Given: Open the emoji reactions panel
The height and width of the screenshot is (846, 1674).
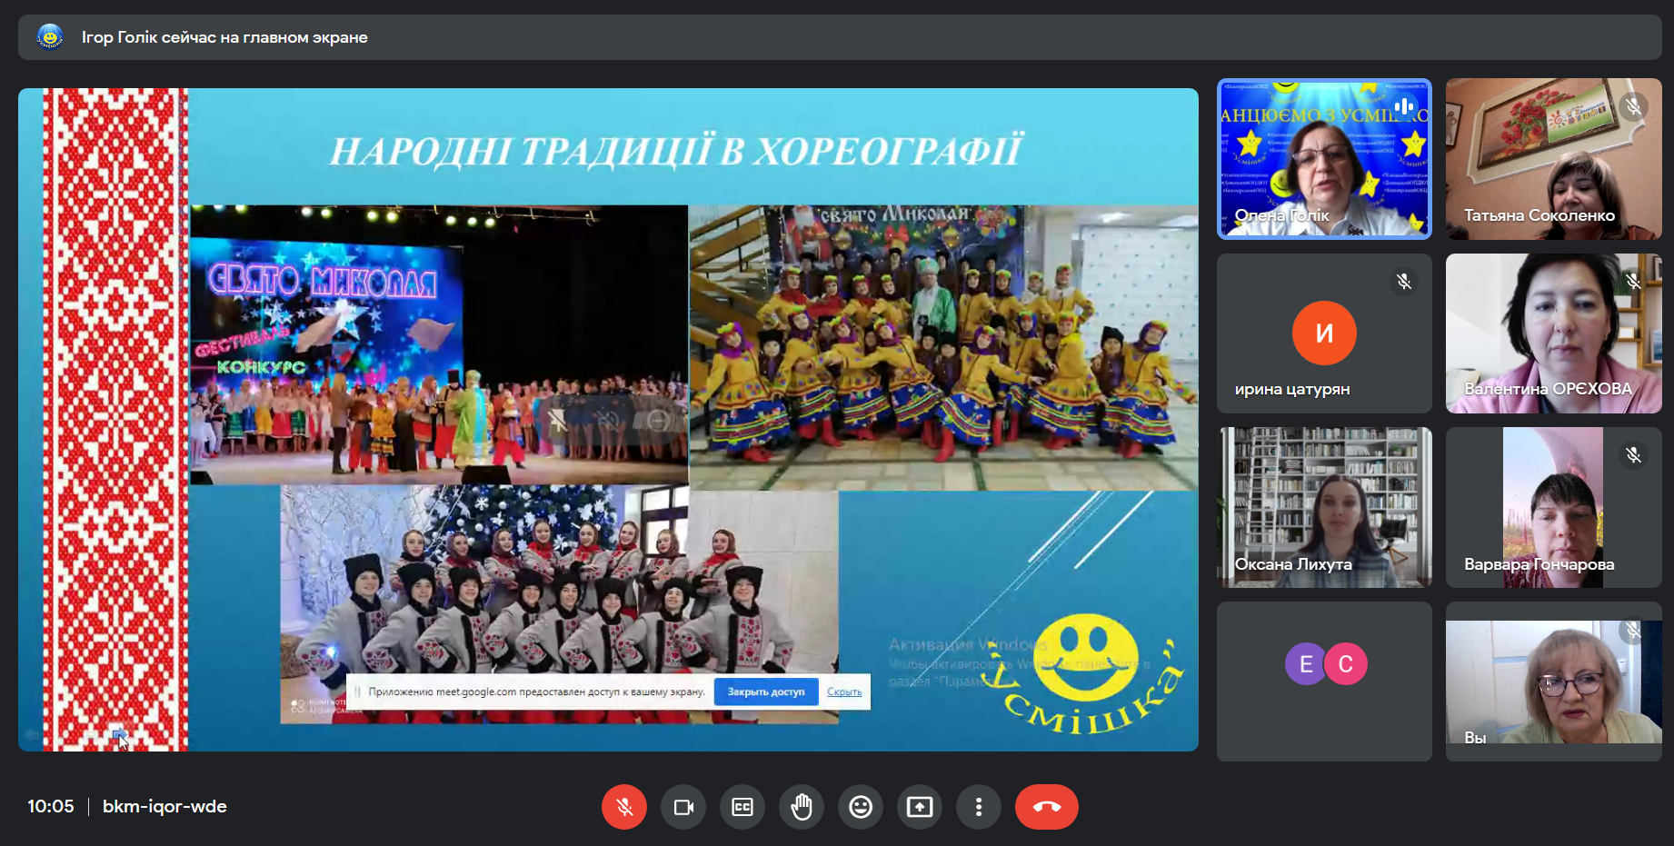Looking at the screenshot, I should (861, 807).
